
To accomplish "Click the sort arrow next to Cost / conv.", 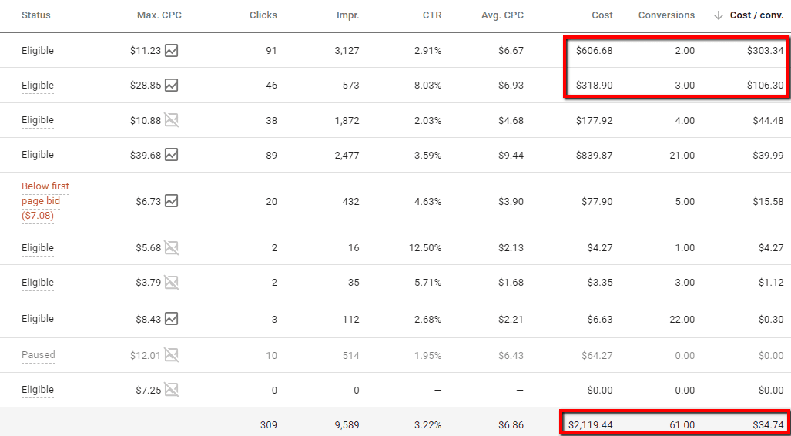I will [719, 15].
